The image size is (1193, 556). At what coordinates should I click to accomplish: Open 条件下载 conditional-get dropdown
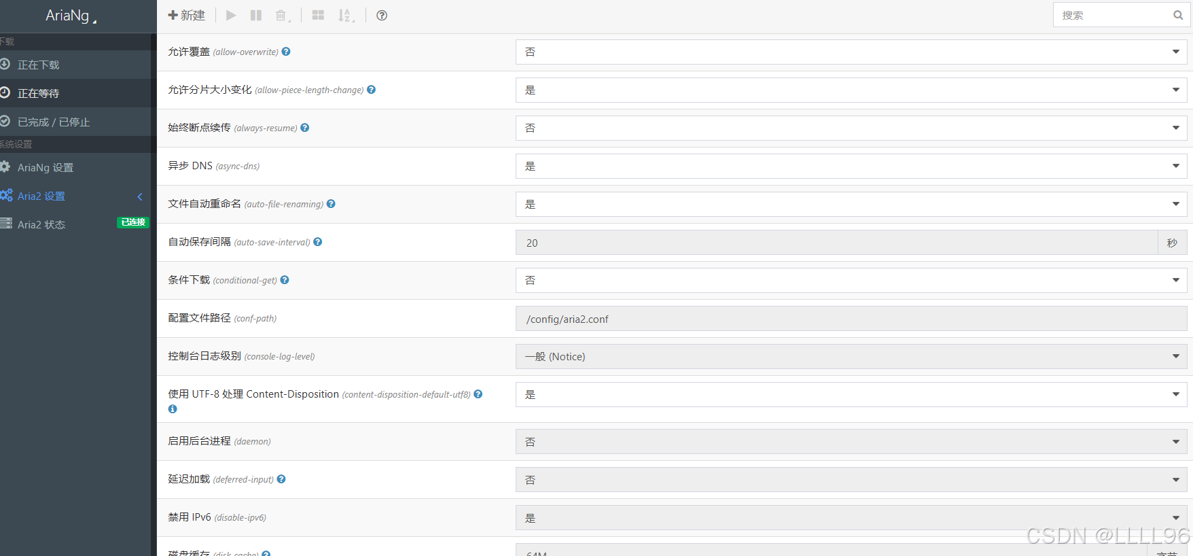[x=851, y=281]
